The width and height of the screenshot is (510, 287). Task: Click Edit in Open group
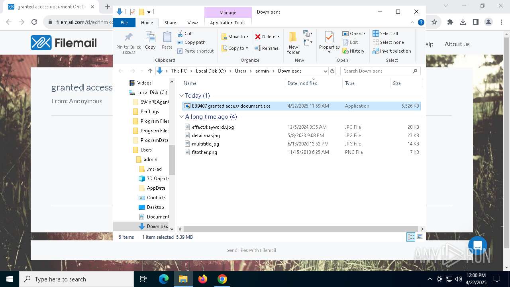tap(350, 42)
